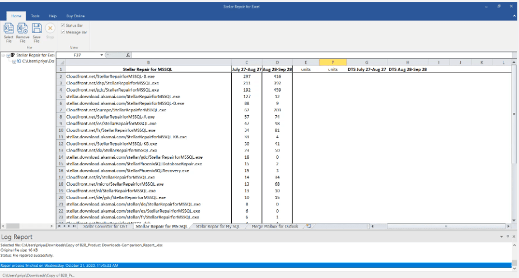
Task: Click cell 'DTS July 27-Aug 27'
Action: pyautogui.click(x=367, y=69)
